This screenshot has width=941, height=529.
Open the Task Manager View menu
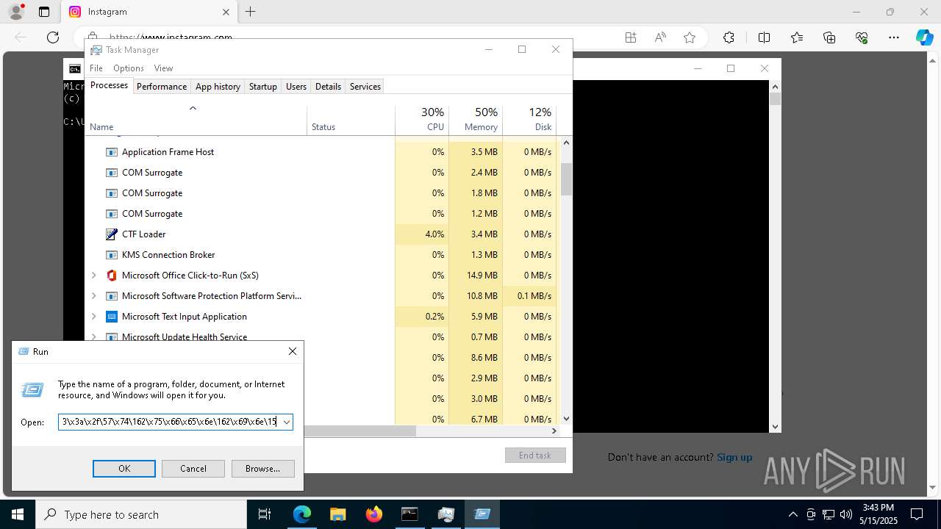(x=163, y=68)
